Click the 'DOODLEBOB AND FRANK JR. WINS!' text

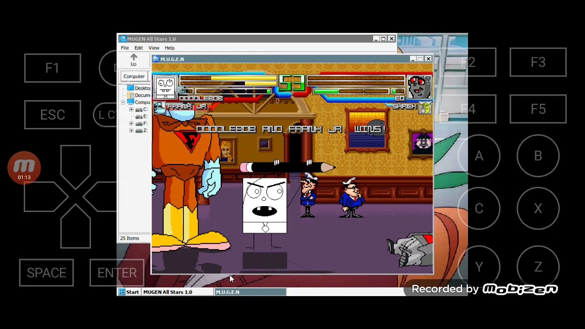[291, 129]
